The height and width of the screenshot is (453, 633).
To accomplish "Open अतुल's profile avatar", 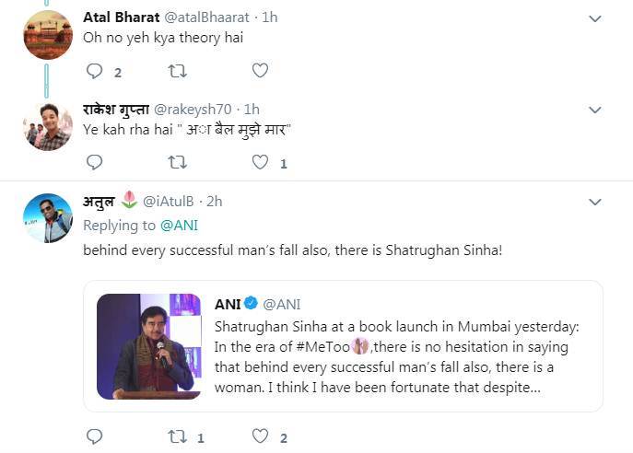I will coord(47,218).
